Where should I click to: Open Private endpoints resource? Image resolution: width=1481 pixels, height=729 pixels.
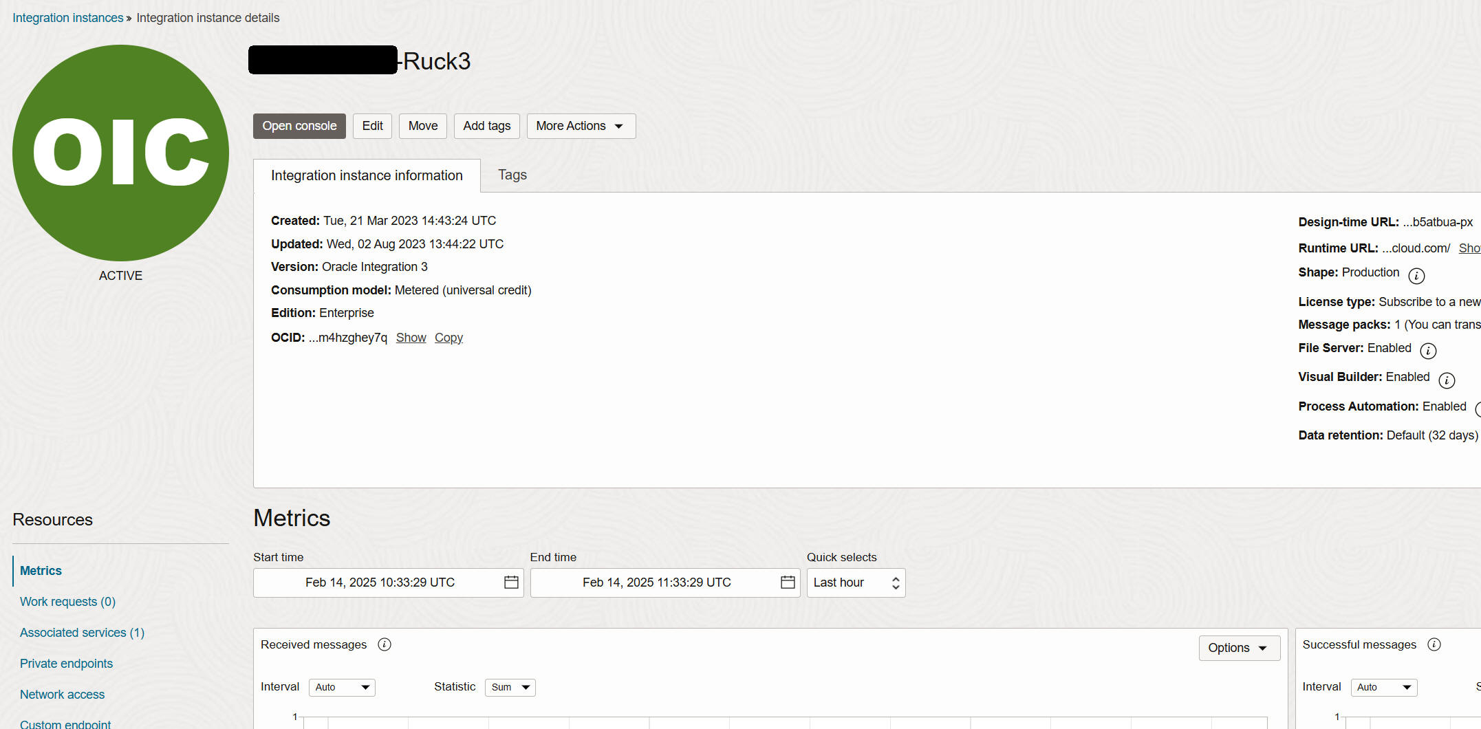(66, 664)
